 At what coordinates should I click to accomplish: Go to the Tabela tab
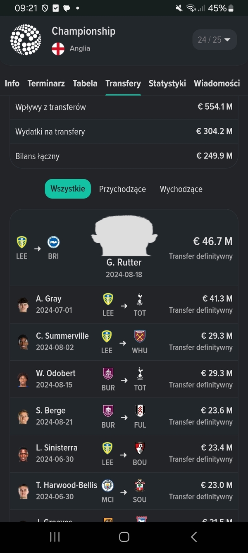click(x=85, y=84)
